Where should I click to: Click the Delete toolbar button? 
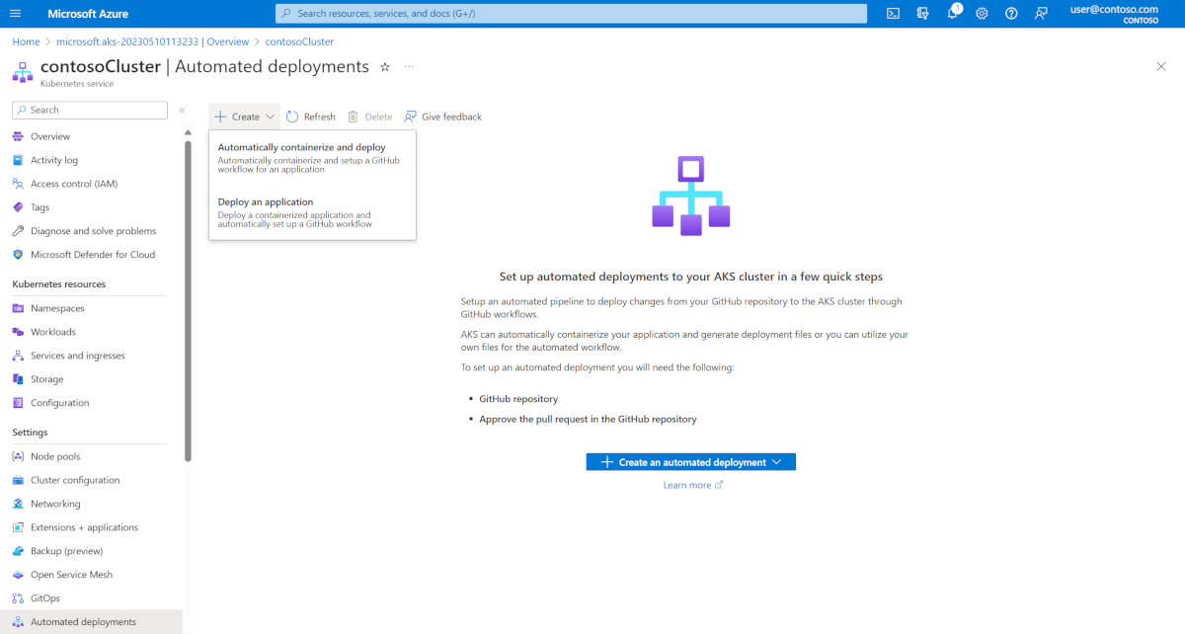pos(369,117)
